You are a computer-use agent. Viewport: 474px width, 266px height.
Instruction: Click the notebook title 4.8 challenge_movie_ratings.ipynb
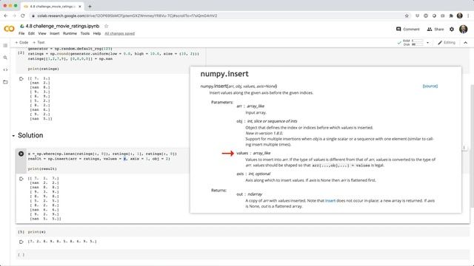click(x=62, y=27)
